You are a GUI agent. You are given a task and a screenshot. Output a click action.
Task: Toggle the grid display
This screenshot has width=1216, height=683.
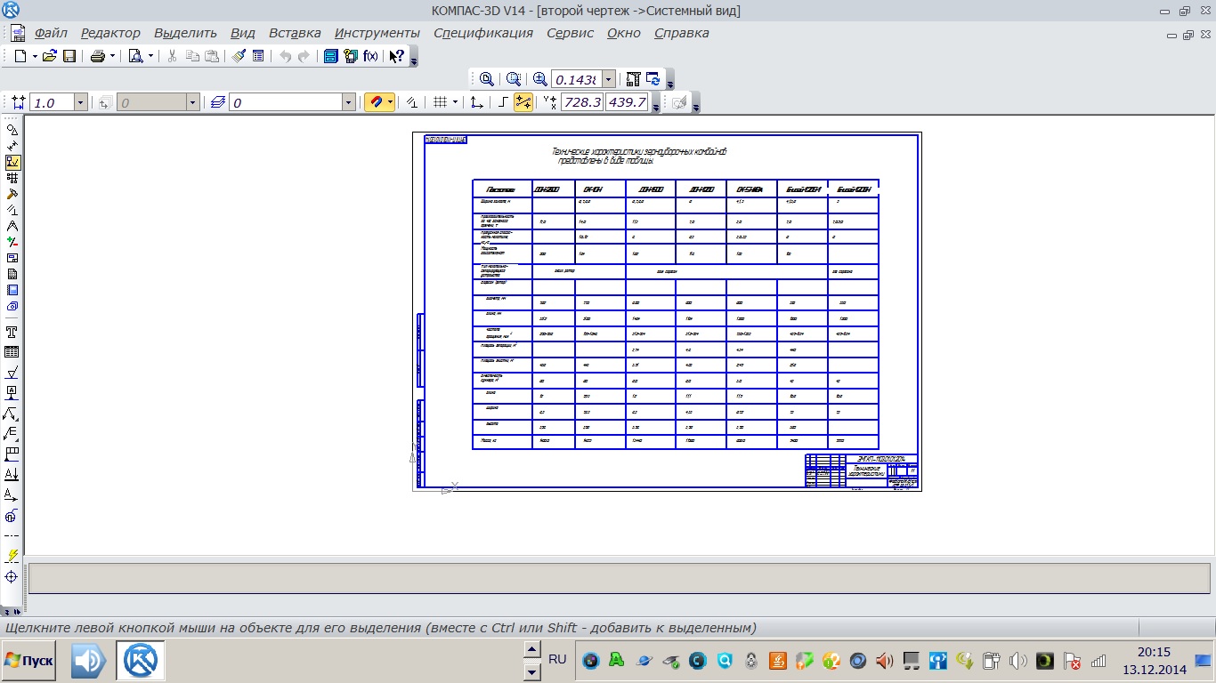[440, 102]
